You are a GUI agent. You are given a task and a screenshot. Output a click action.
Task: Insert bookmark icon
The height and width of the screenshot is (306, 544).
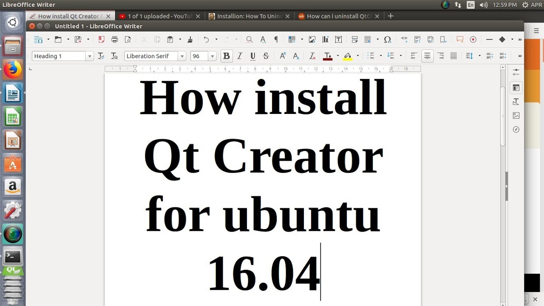[x=443, y=40]
